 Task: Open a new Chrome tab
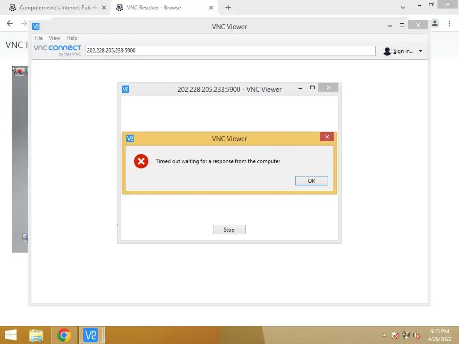228,8
